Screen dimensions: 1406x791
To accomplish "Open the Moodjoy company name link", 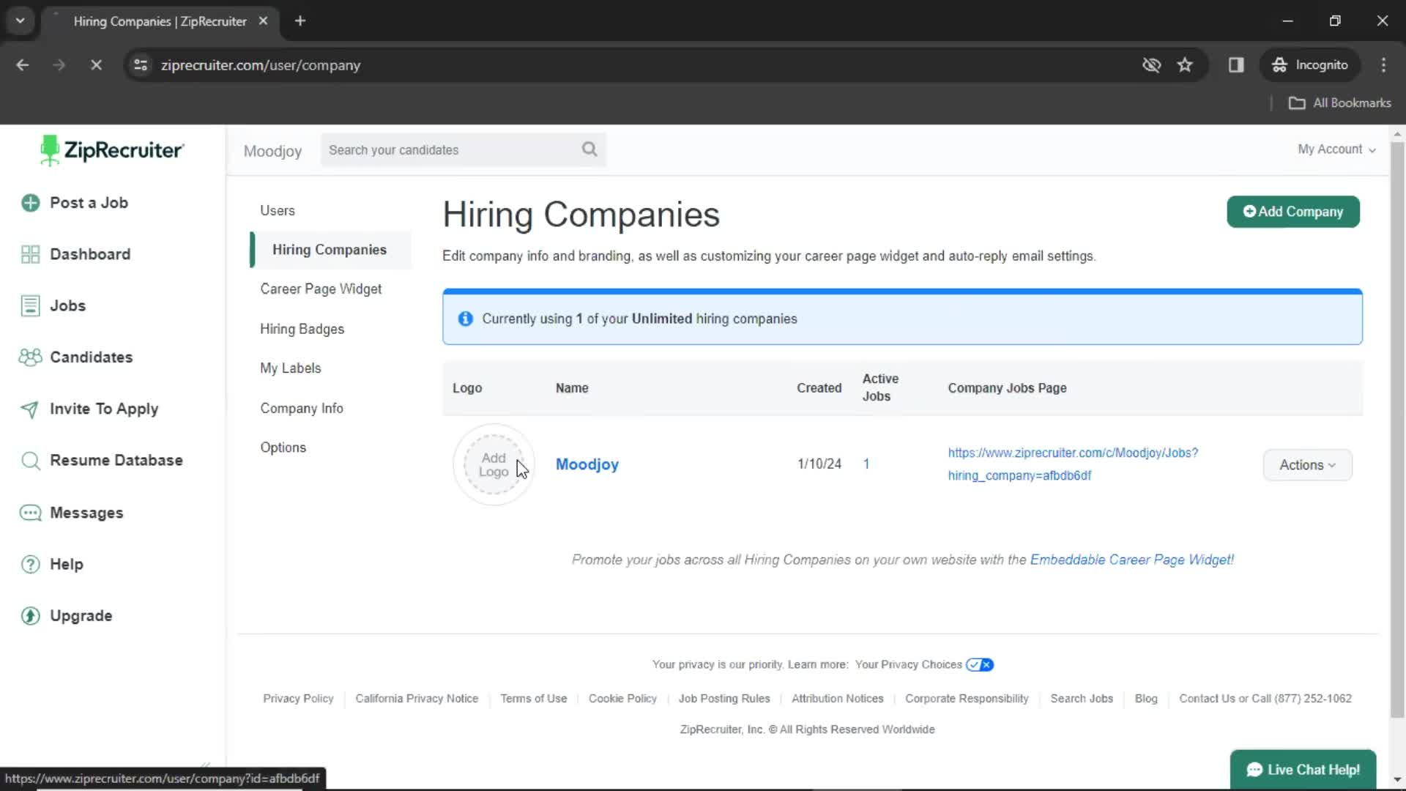I will [x=587, y=464].
